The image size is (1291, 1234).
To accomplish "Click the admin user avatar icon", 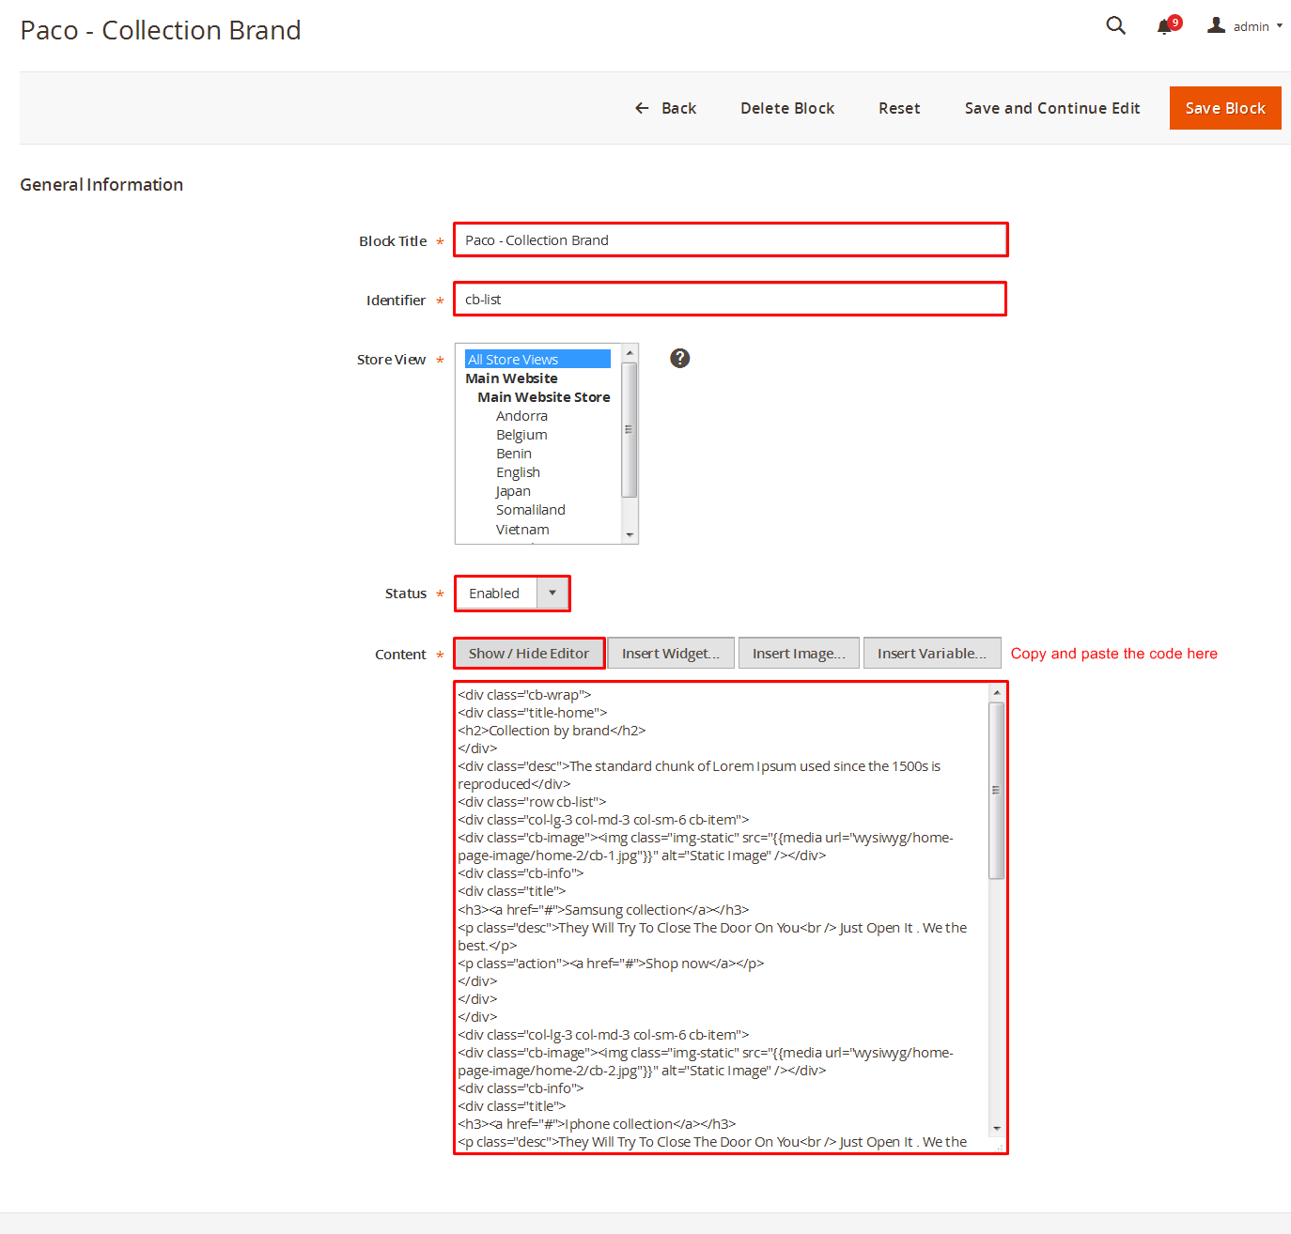I will pyautogui.click(x=1216, y=25).
